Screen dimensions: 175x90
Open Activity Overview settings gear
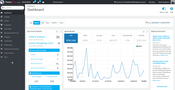click(57, 31)
